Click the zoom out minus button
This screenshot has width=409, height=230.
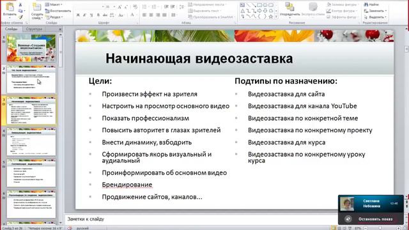[x=366, y=228]
